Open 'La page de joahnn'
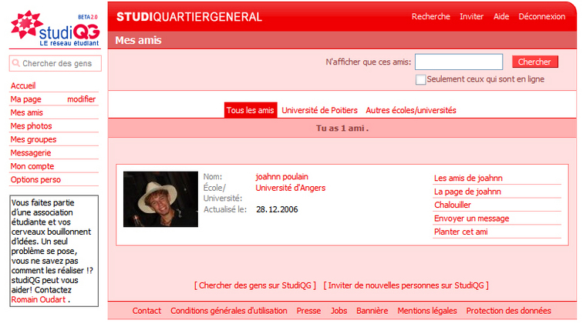This screenshot has height=327, width=583. click(467, 192)
